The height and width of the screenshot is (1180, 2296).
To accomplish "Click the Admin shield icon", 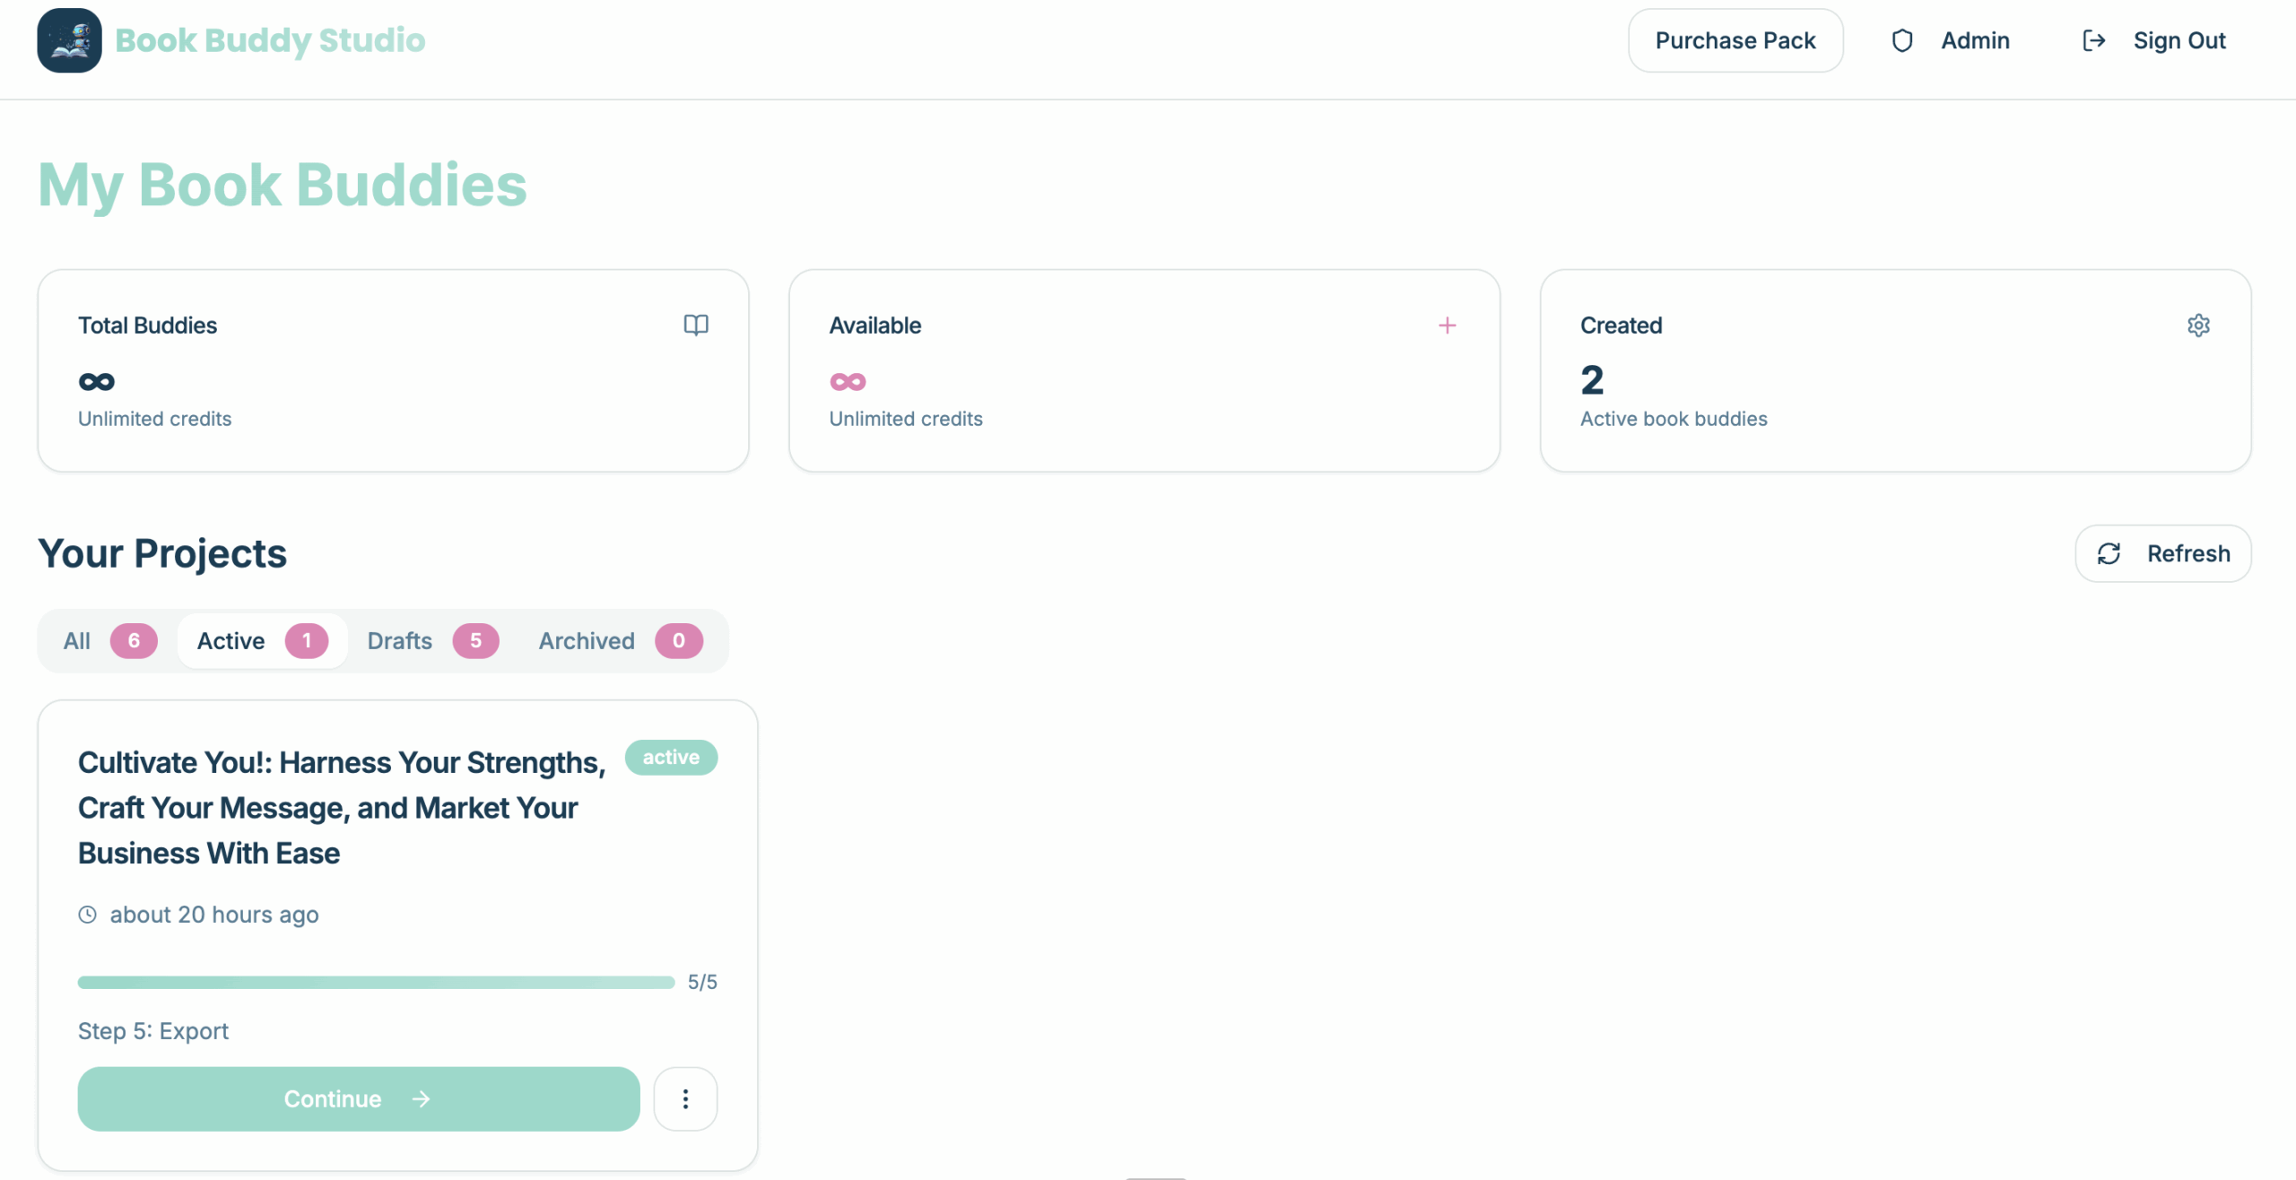I will 1901,40.
